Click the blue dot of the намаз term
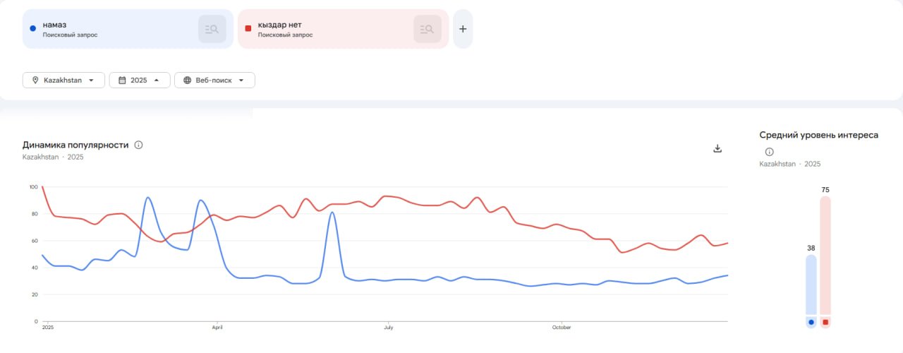The height and width of the screenshot is (353, 903). (x=33, y=28)
